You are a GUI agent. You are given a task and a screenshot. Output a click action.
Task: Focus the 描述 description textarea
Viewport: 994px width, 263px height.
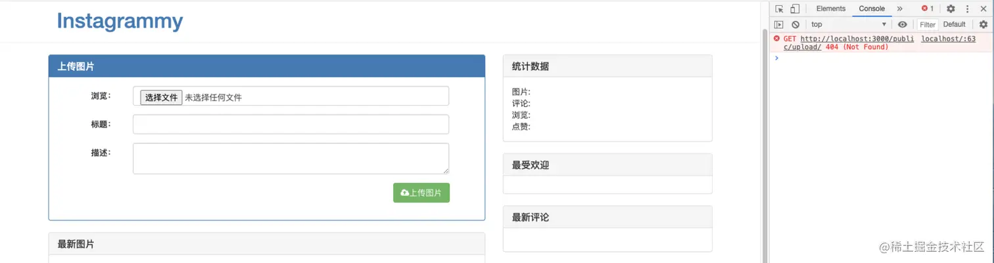click(x=291, y=159)
